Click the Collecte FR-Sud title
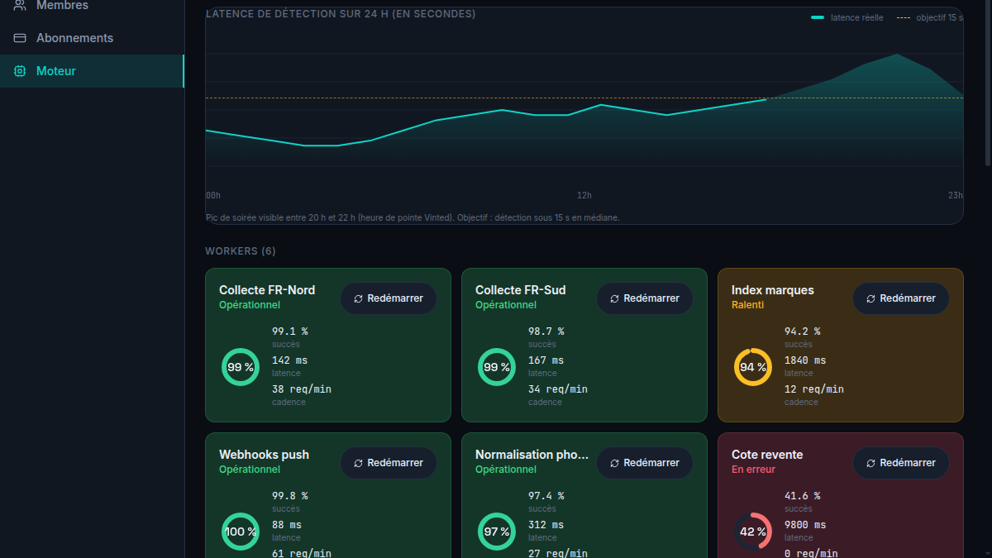This screenshot has height=558, width=992. [x=521, y=290]
